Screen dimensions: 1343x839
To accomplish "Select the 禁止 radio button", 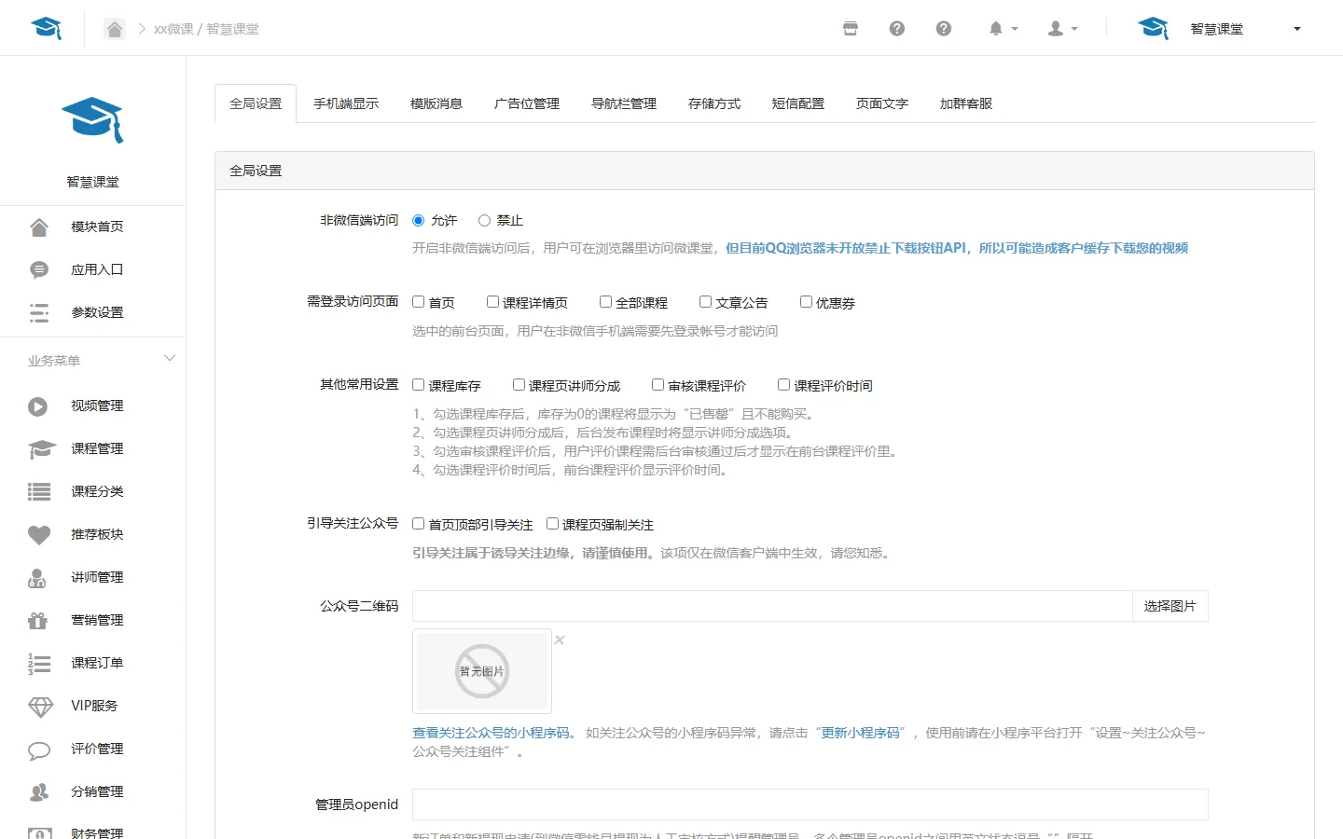I will tap(484, 220).
